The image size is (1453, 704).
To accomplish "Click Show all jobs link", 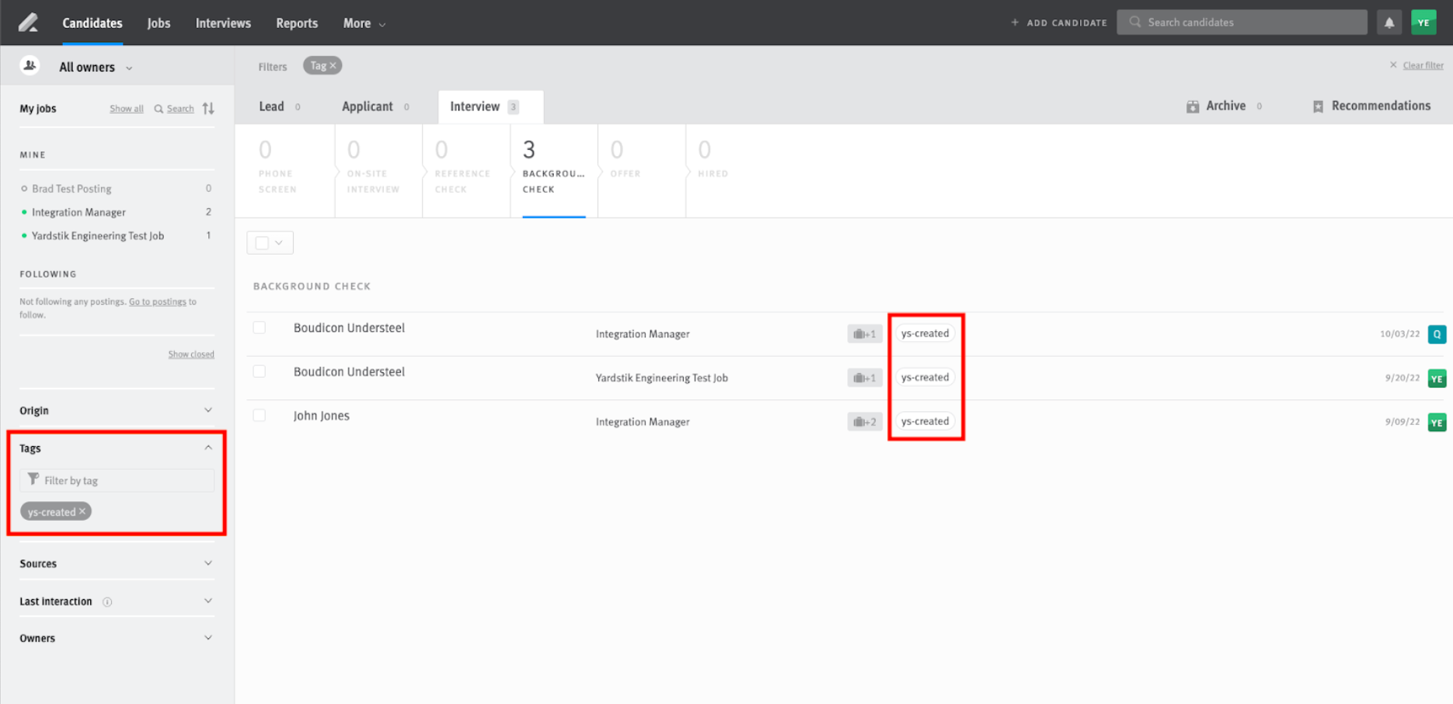I will [127, 109].
